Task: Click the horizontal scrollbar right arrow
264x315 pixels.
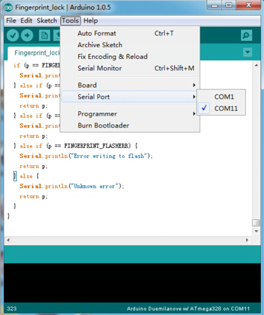Action: [x=247, y=240]
